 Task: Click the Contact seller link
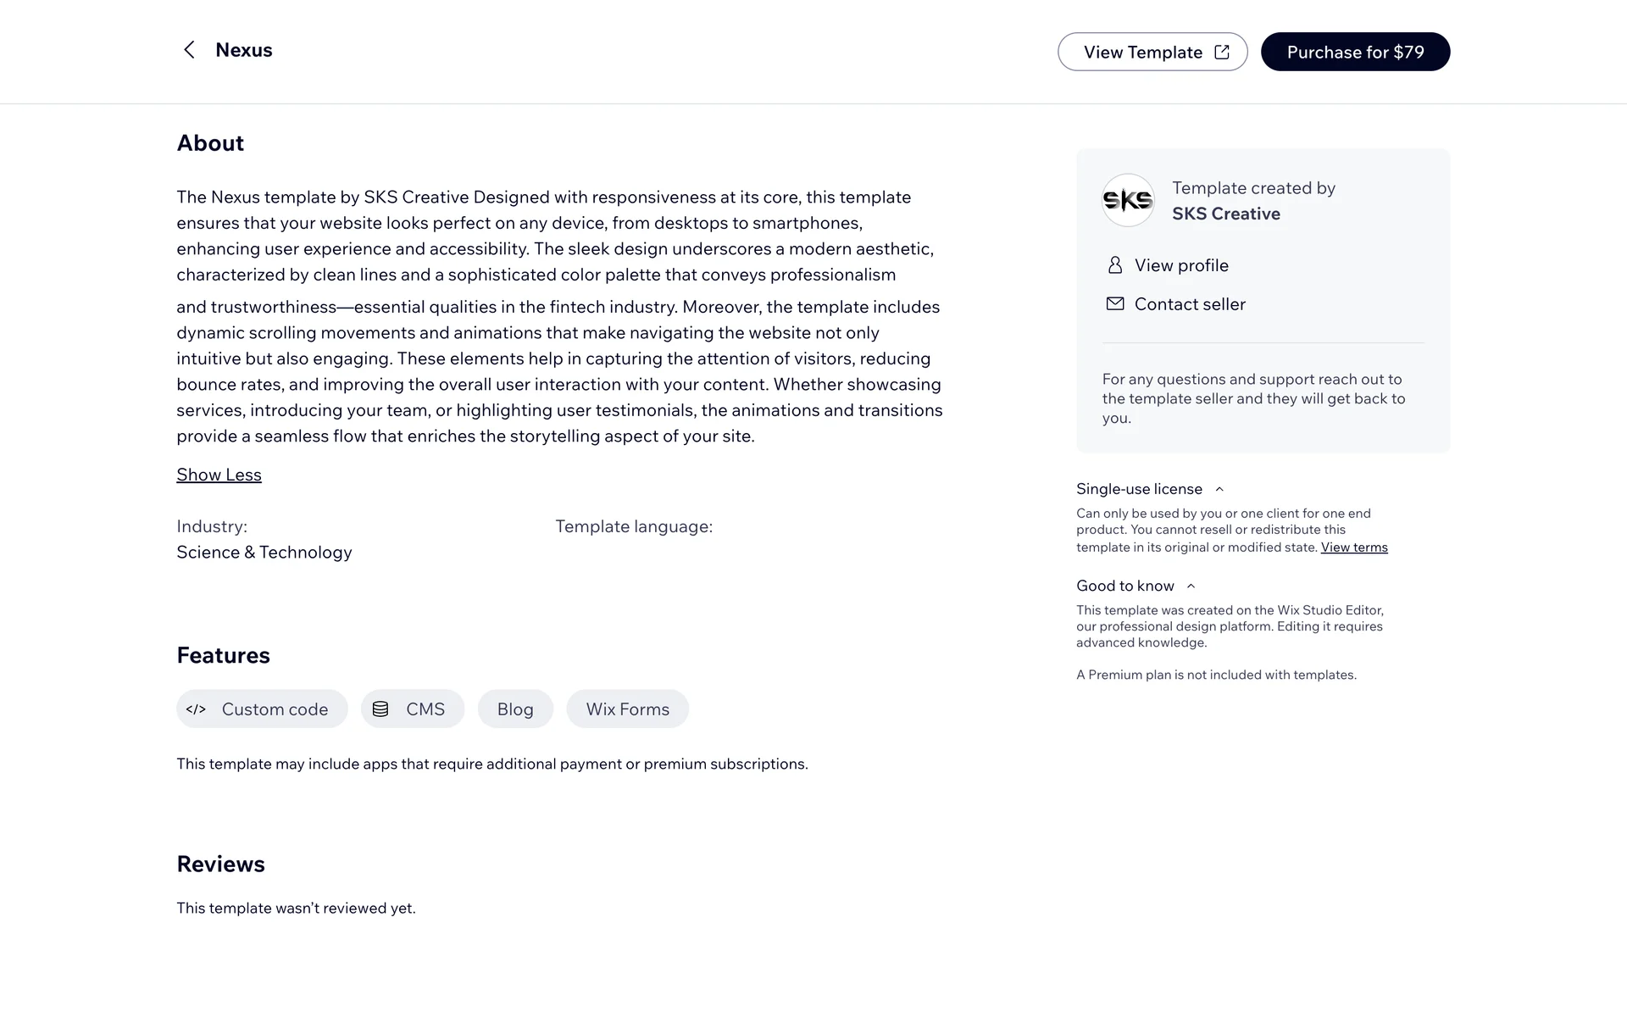point(1190,304)
